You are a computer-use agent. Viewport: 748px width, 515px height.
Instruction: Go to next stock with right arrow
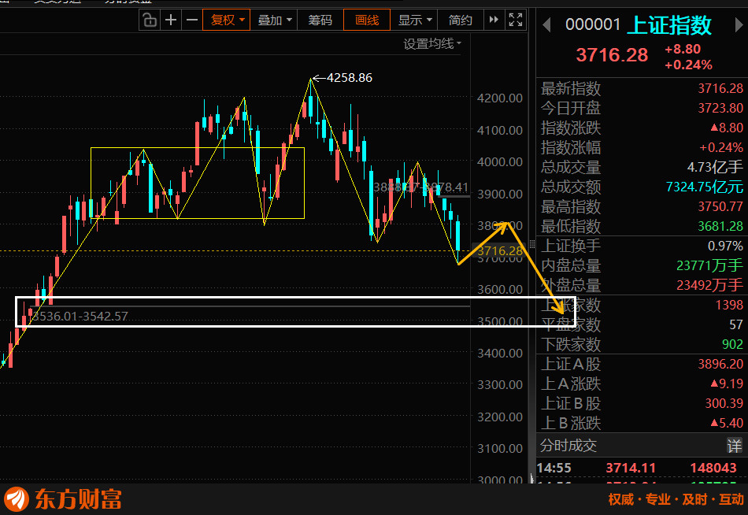point(739,25)
